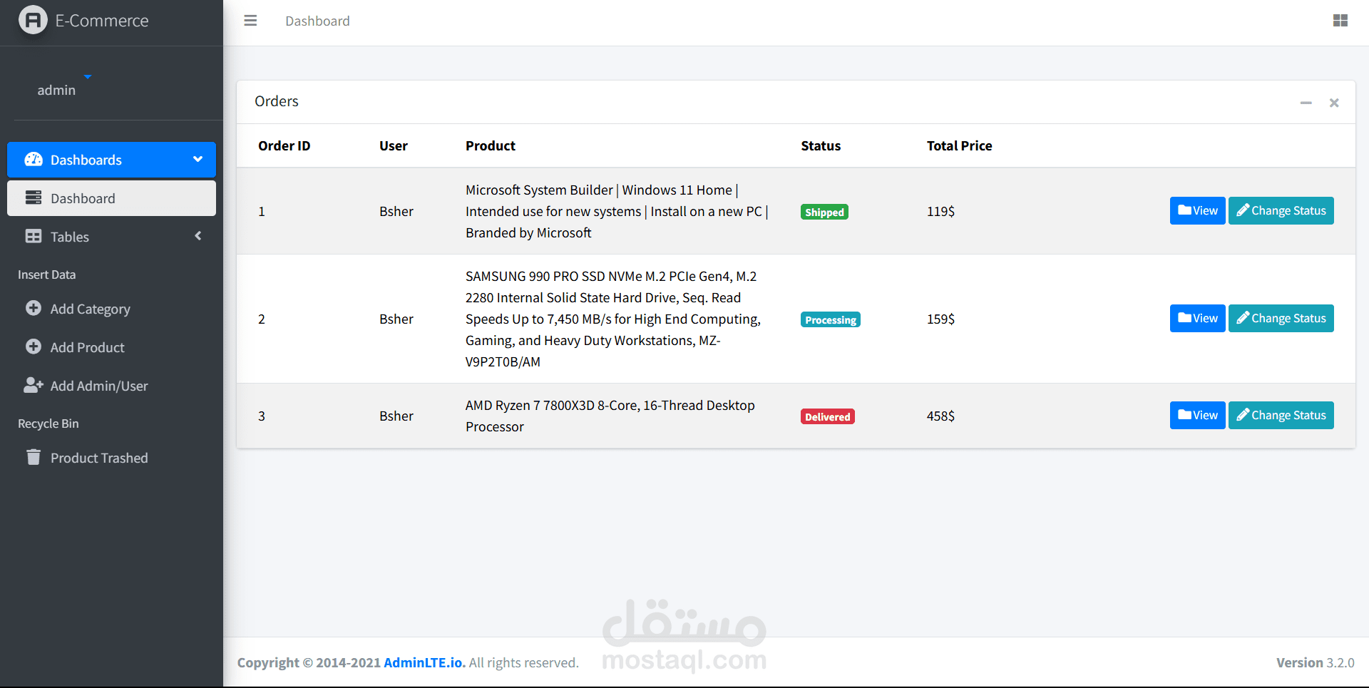Viewport: 1369px width, 688px height.
Task: Click the green Shipped status badge
Action: point(824,212)
